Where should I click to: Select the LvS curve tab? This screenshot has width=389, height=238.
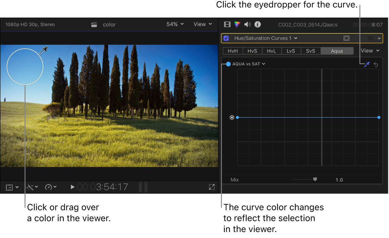pos(291,51)
